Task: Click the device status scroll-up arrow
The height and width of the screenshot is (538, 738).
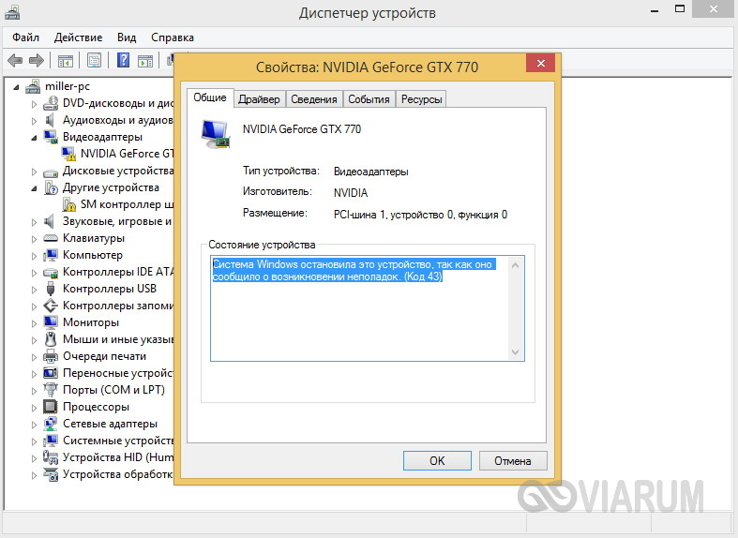Action: coord(515,265)
